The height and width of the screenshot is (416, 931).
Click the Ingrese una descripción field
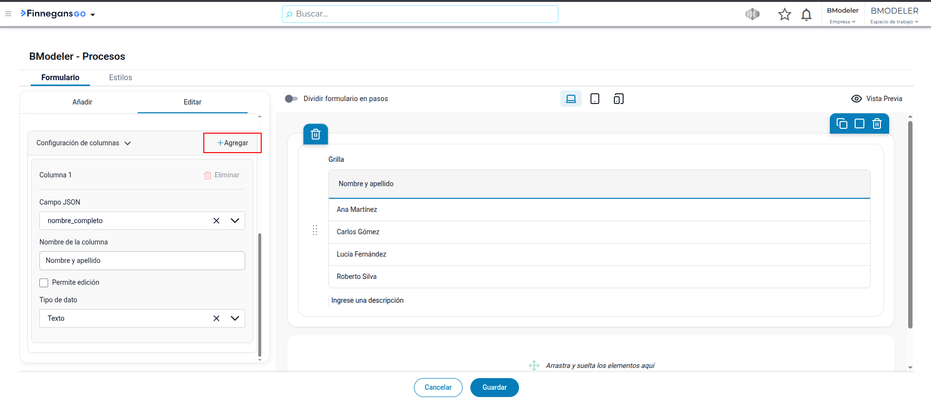[367, 300]
